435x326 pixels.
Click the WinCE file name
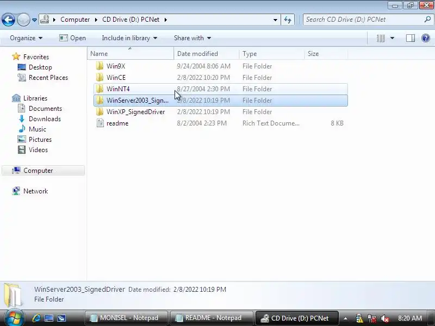[x=116, y=78]
